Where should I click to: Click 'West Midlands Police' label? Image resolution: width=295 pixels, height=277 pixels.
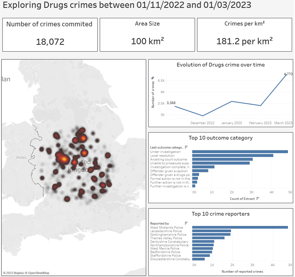166,228
